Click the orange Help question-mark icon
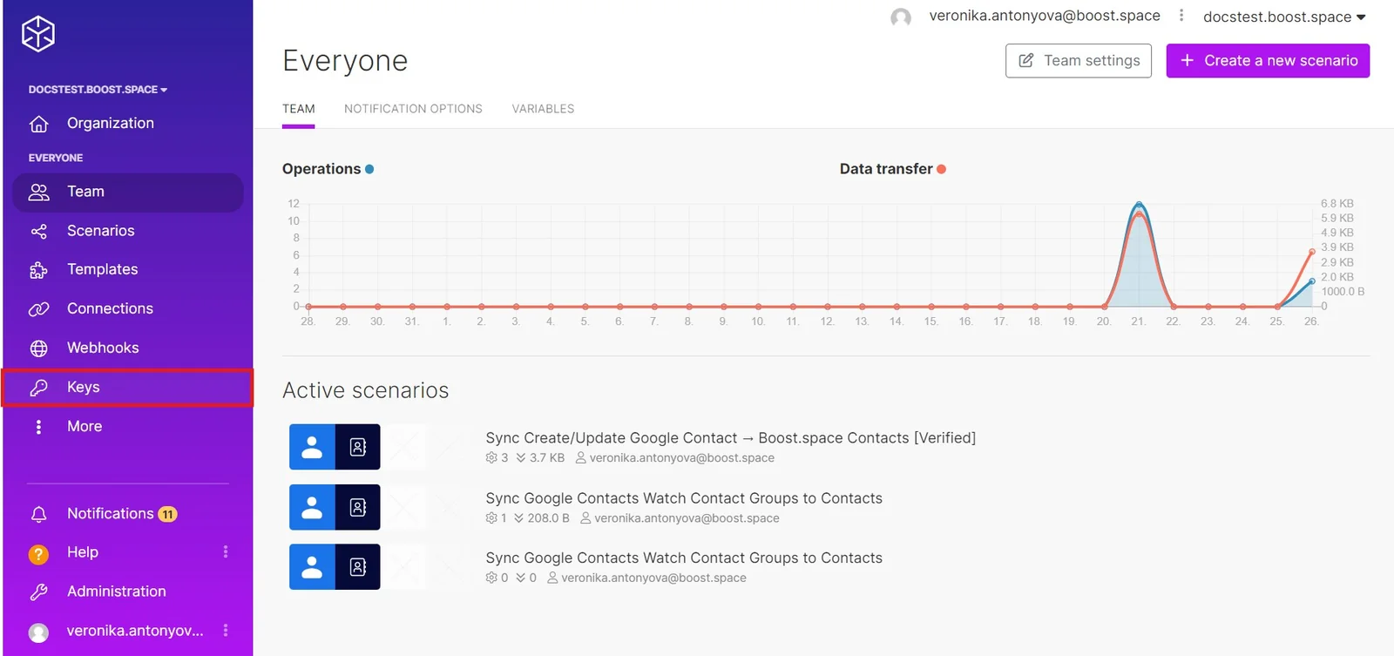Viewport: 1394px width, 656px height. [38, 553]
